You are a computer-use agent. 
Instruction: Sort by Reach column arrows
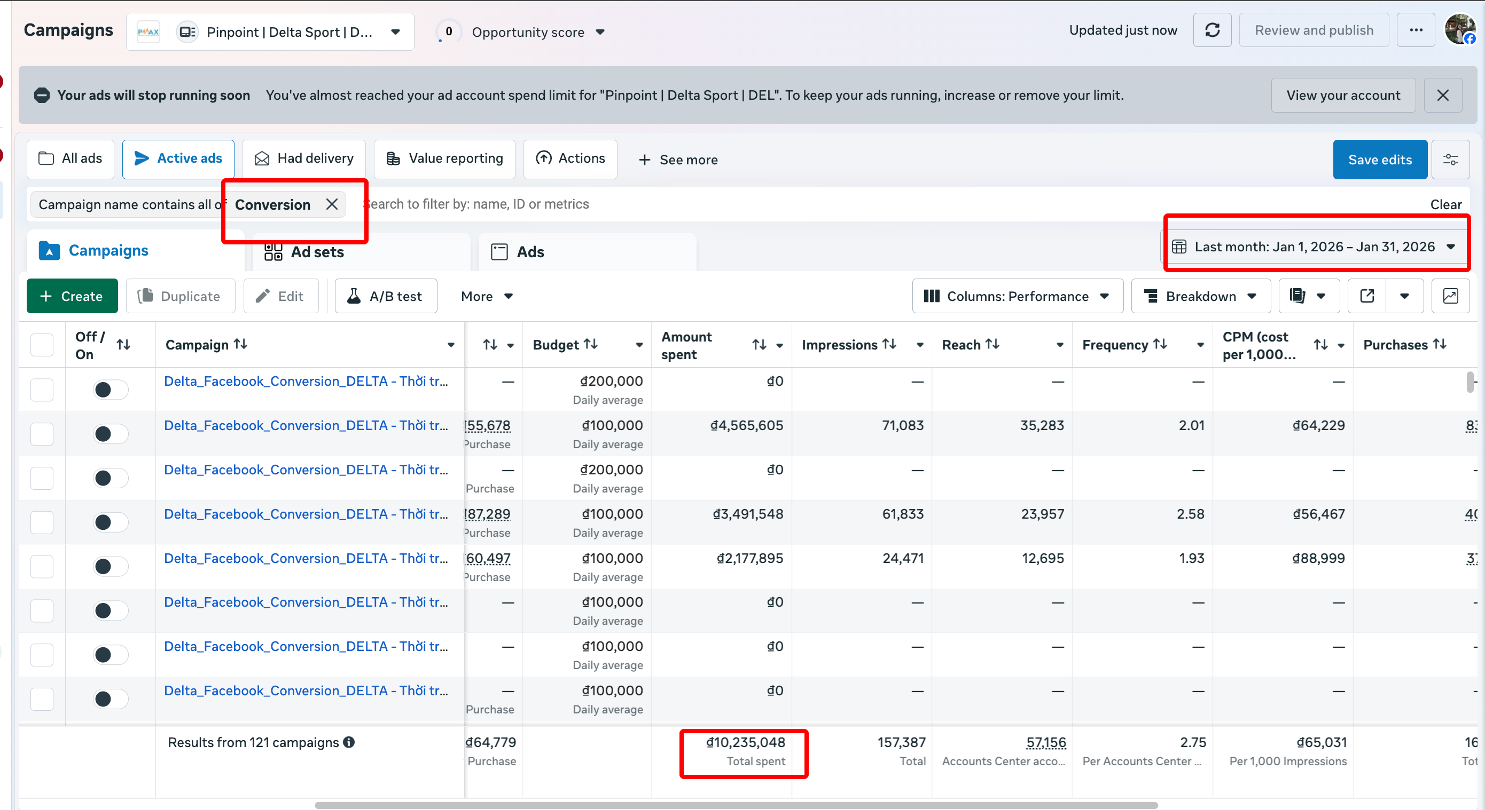pyautogui.click(x=992, y=344)
